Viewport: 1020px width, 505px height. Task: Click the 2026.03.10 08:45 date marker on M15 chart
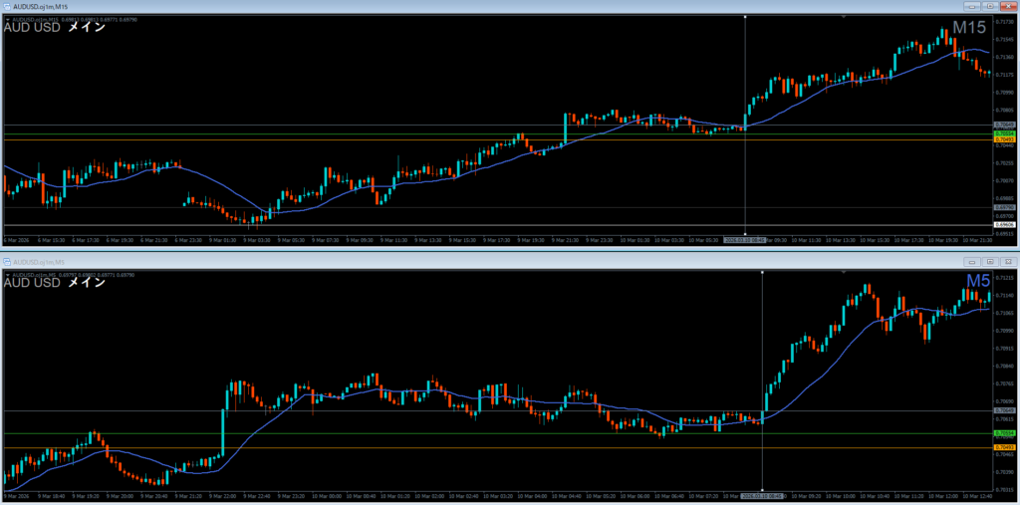pyautogui.click(x=745, y=240)
